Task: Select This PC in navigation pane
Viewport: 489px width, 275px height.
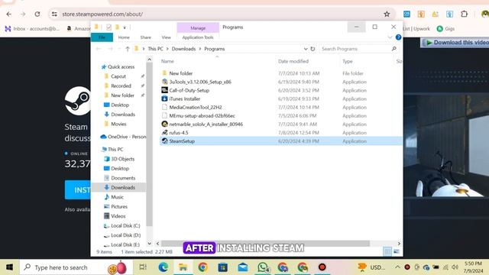Action: coord(112,150)
